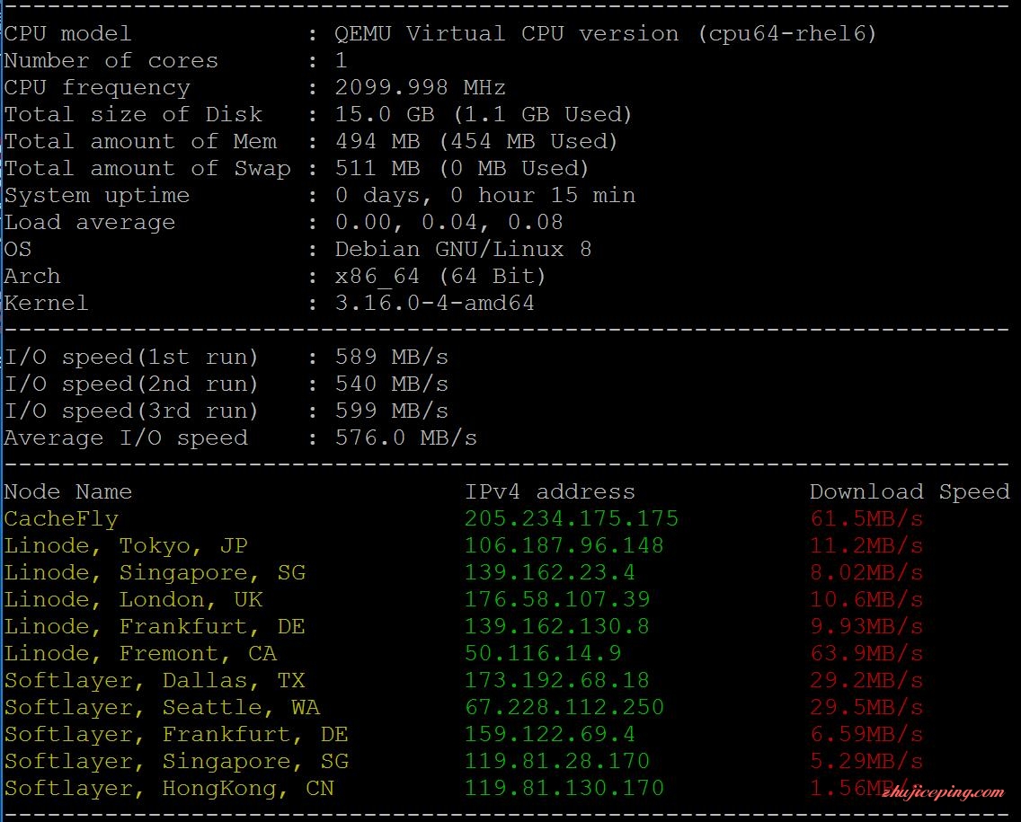The height and width of the screenshot is (822, 1021).
Task: Select the CPU frequency 2099.998 MHz value
Action: pyautogui.click(x=420, y=88)
